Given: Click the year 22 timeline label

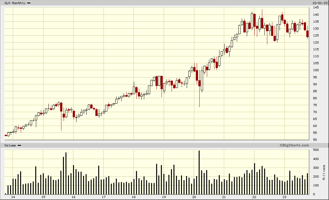Looking at the screenshot, I should click(254, 197).
